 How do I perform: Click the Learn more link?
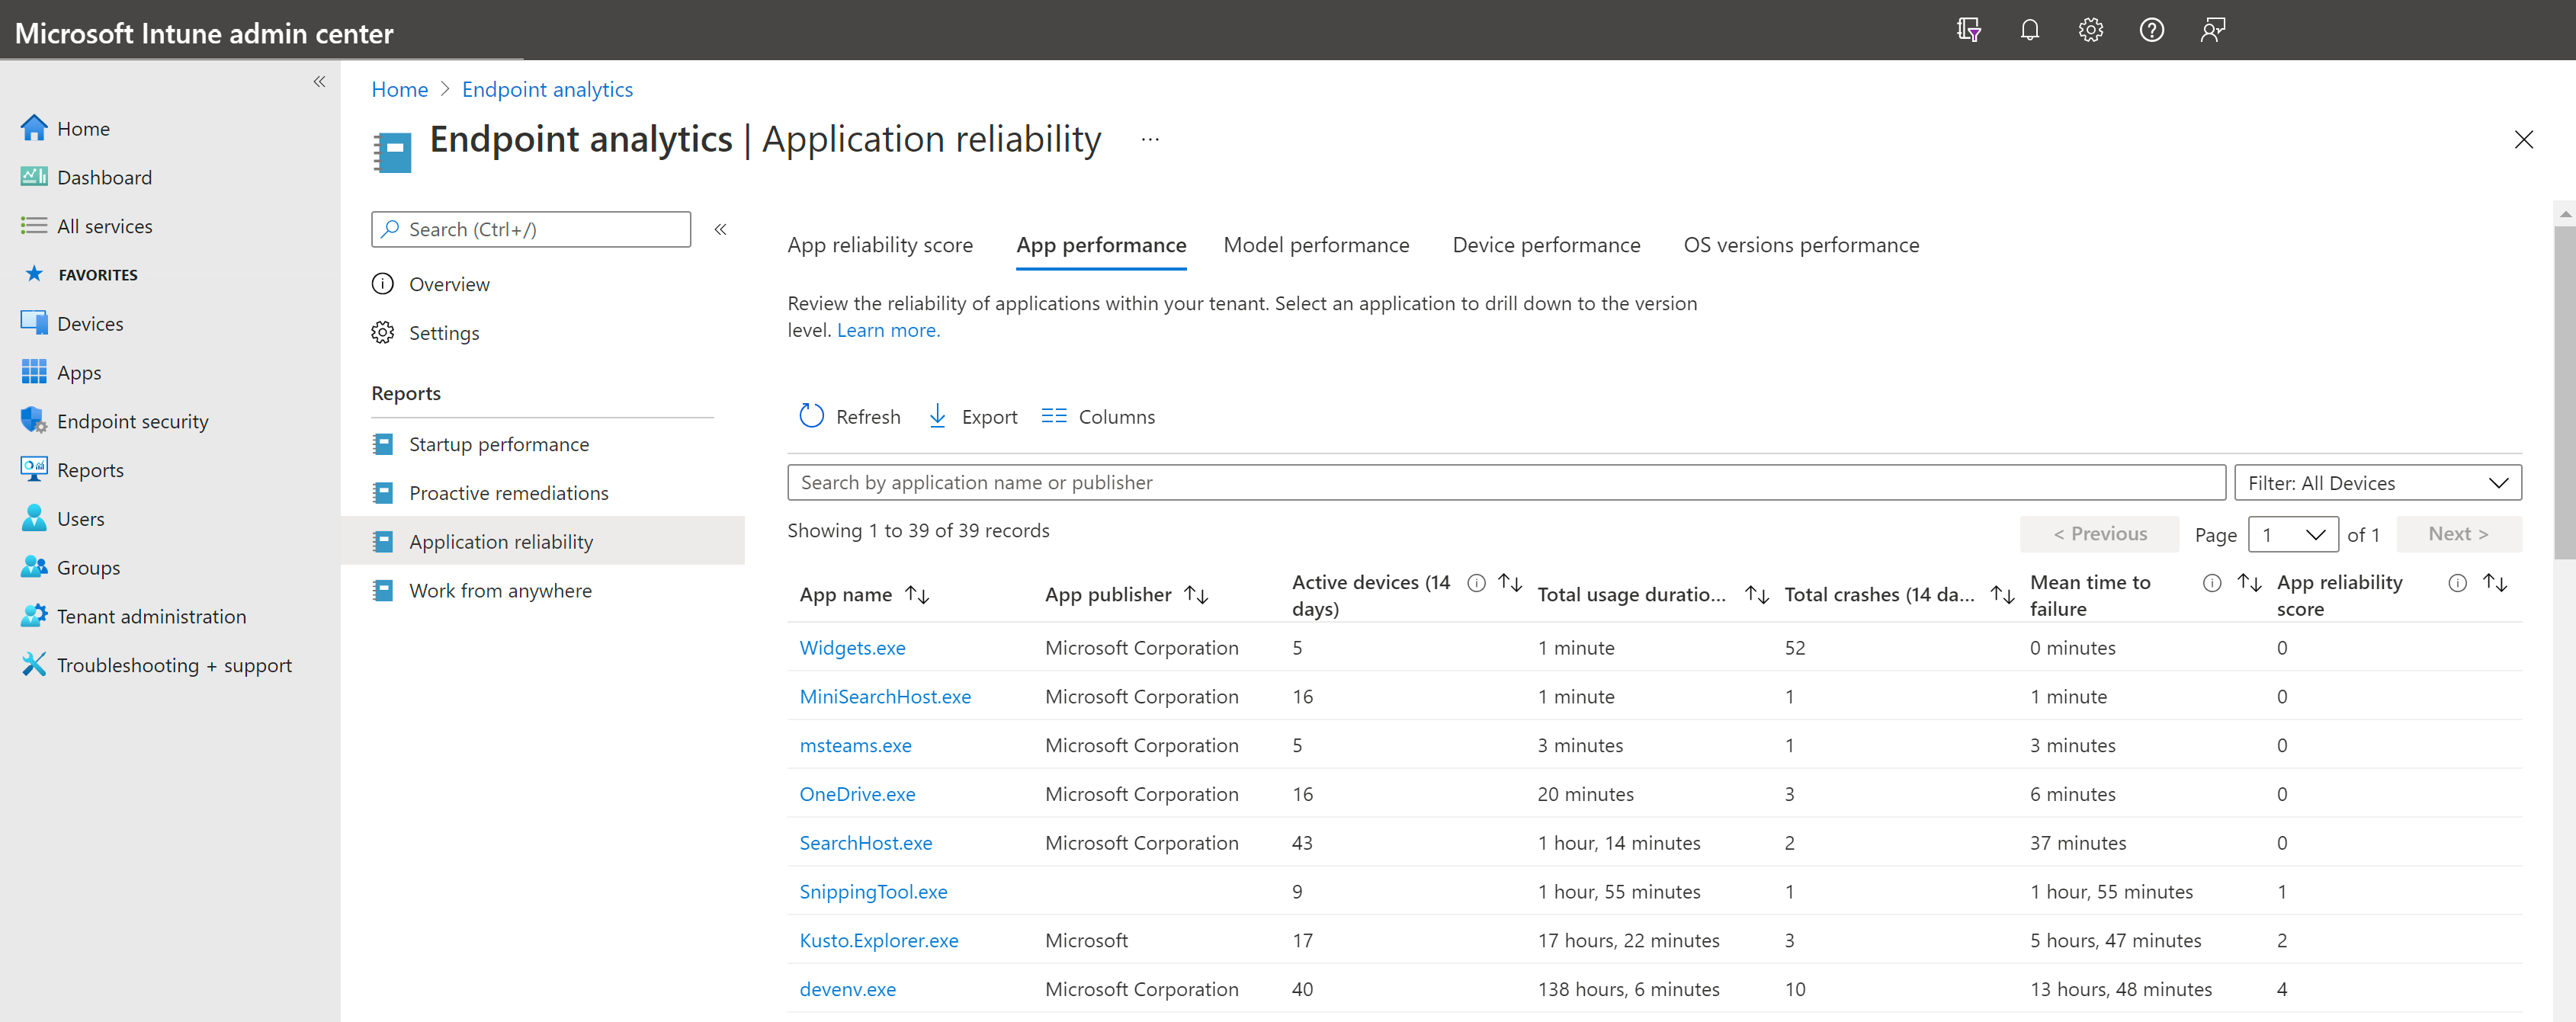coord(887,330)
